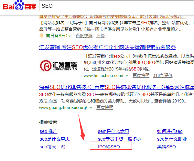The width and height of the screenshot is (194, 161).
Task: Click 评价 for the 向日葵SEO result
Action: pos(100,36)
